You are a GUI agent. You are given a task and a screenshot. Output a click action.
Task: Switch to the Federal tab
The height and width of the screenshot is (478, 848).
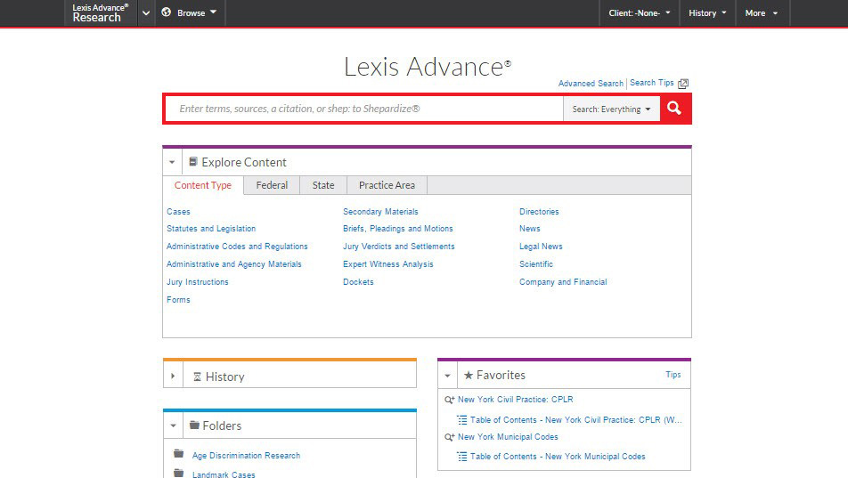click(x=272, y=185)
